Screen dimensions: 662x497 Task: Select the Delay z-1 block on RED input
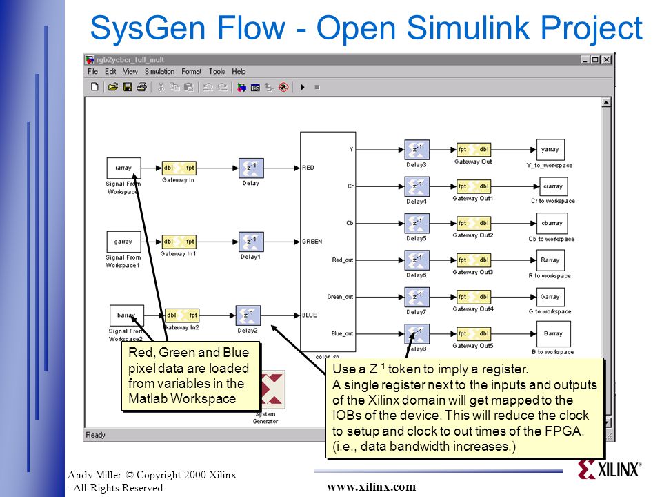(251, 168)
